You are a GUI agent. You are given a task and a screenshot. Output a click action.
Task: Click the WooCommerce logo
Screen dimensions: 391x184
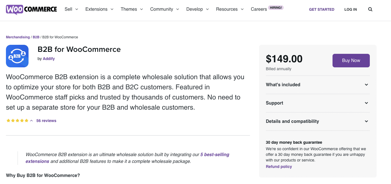[x=31, y=9]
